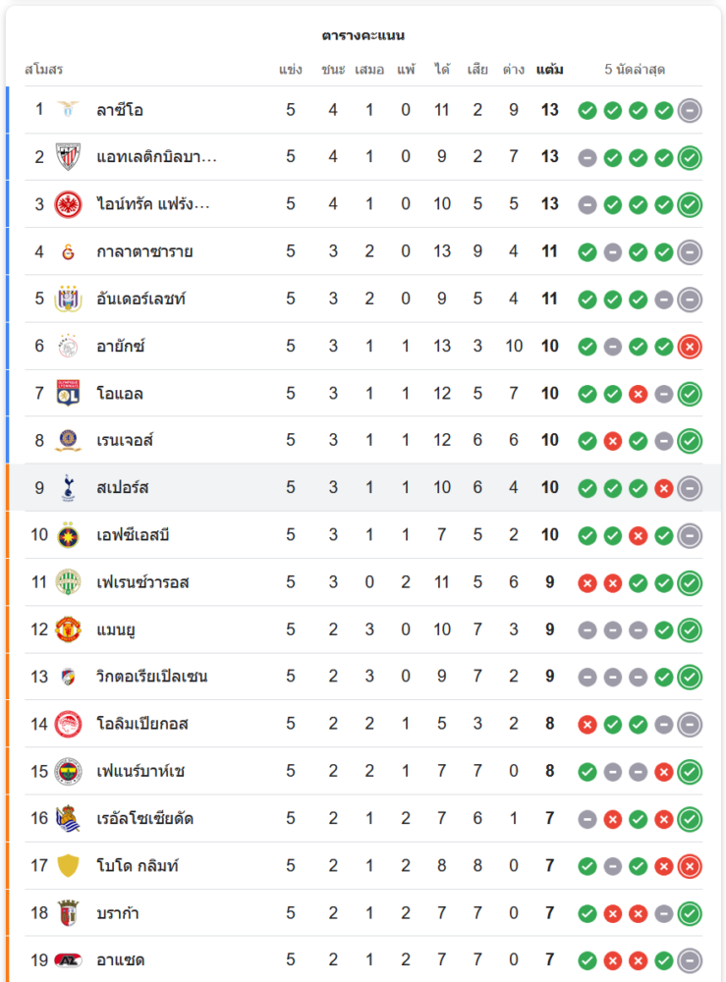Select the Ajax club crest
Screen dimensions: 726x982
pyautogui.click(x=69, y=346)
